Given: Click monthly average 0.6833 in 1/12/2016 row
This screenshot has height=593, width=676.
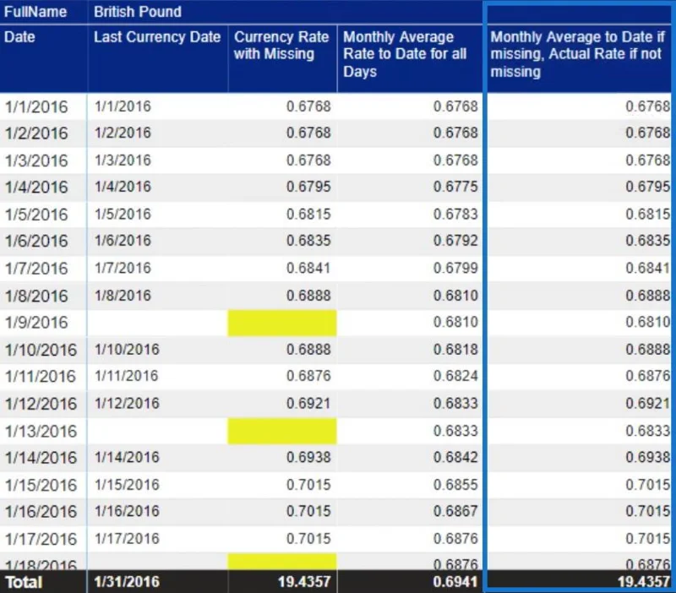Looking at the screenshot, I should click(x=455, y=404).
